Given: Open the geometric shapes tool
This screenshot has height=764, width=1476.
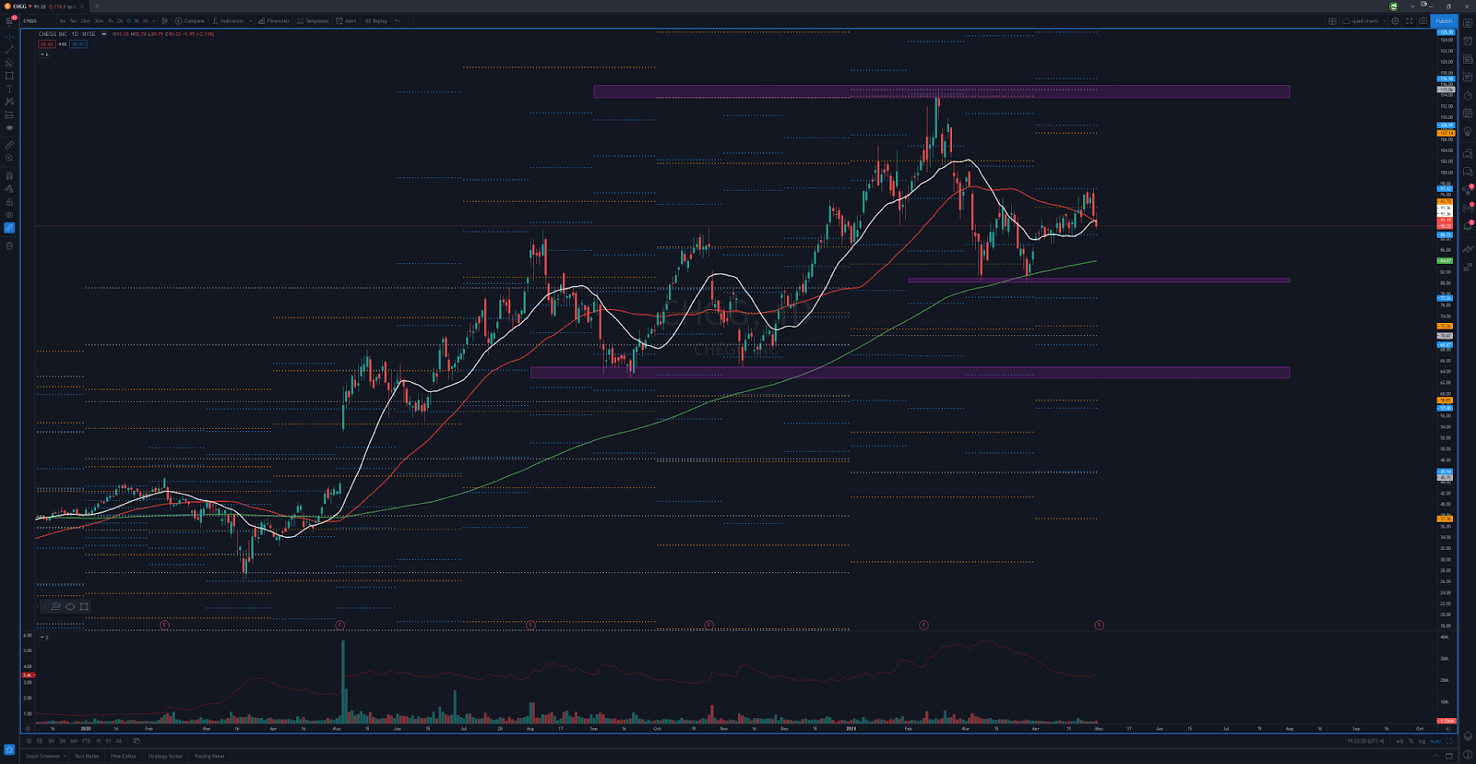Looking at the screenshot, I should 9,76.
